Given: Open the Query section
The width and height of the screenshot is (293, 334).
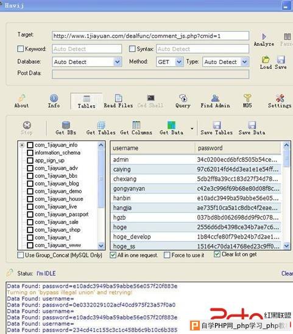Looking at the screenshot, I should (x=183, y=101).
